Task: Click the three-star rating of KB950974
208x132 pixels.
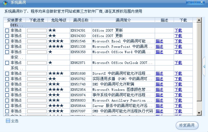Action: tap(54, 95)
